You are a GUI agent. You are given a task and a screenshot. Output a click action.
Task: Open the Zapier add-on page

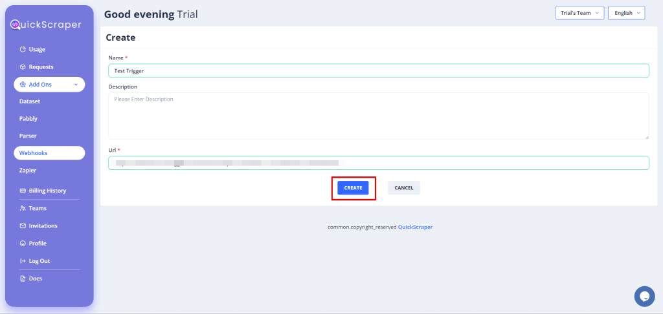click(x=28, y=171)
